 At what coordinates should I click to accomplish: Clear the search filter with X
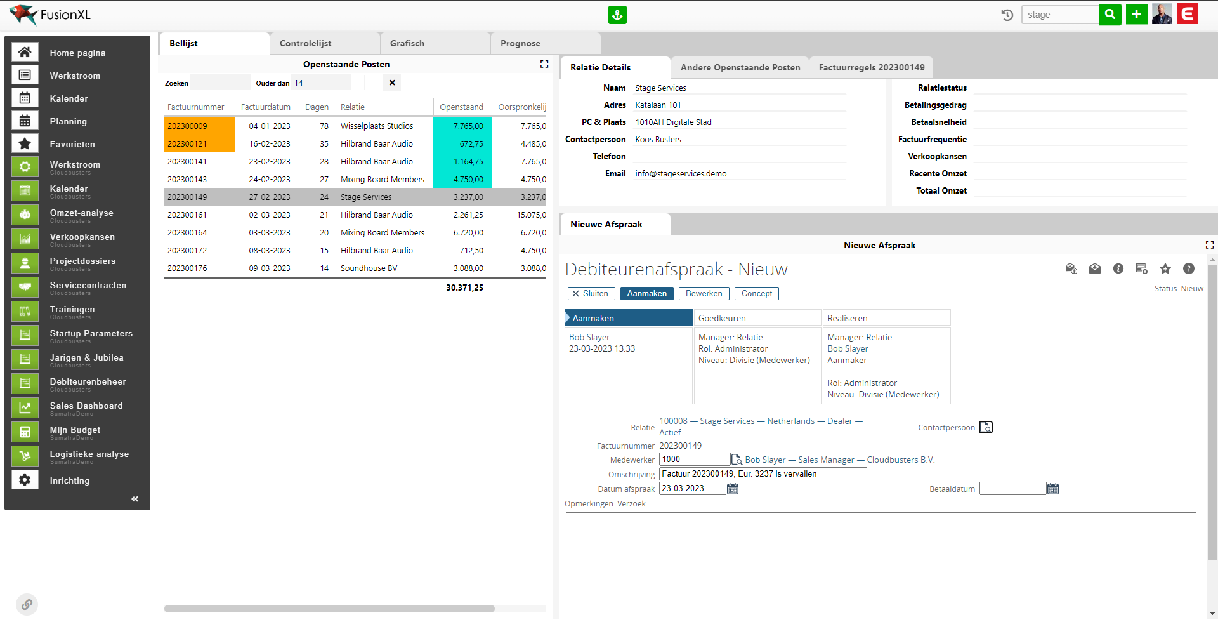click(392, 83)
